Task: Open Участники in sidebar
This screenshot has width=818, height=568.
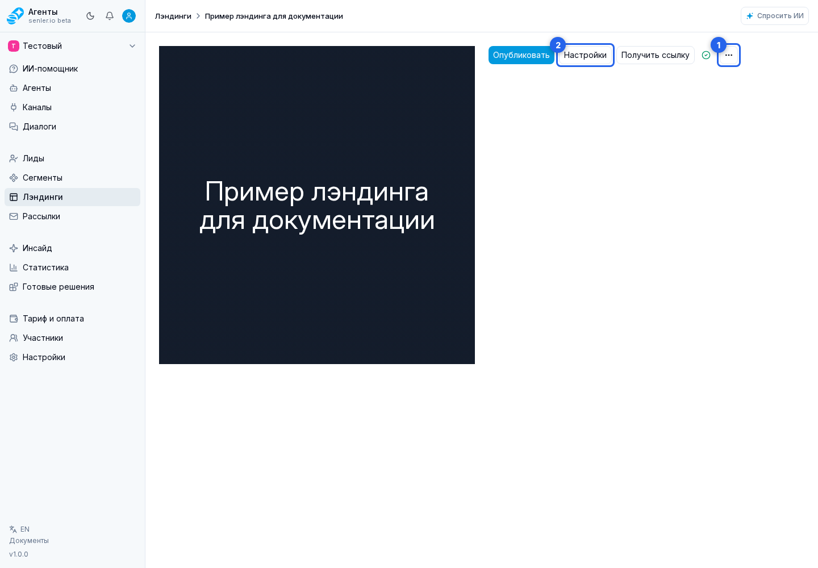Action: coord(72,338)
